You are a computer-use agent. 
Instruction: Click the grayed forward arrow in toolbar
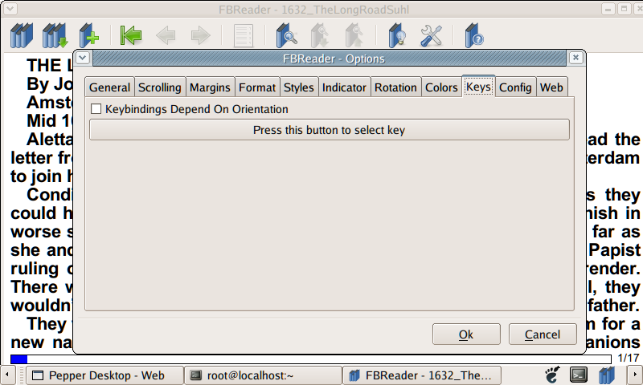[x=200, y=35]
